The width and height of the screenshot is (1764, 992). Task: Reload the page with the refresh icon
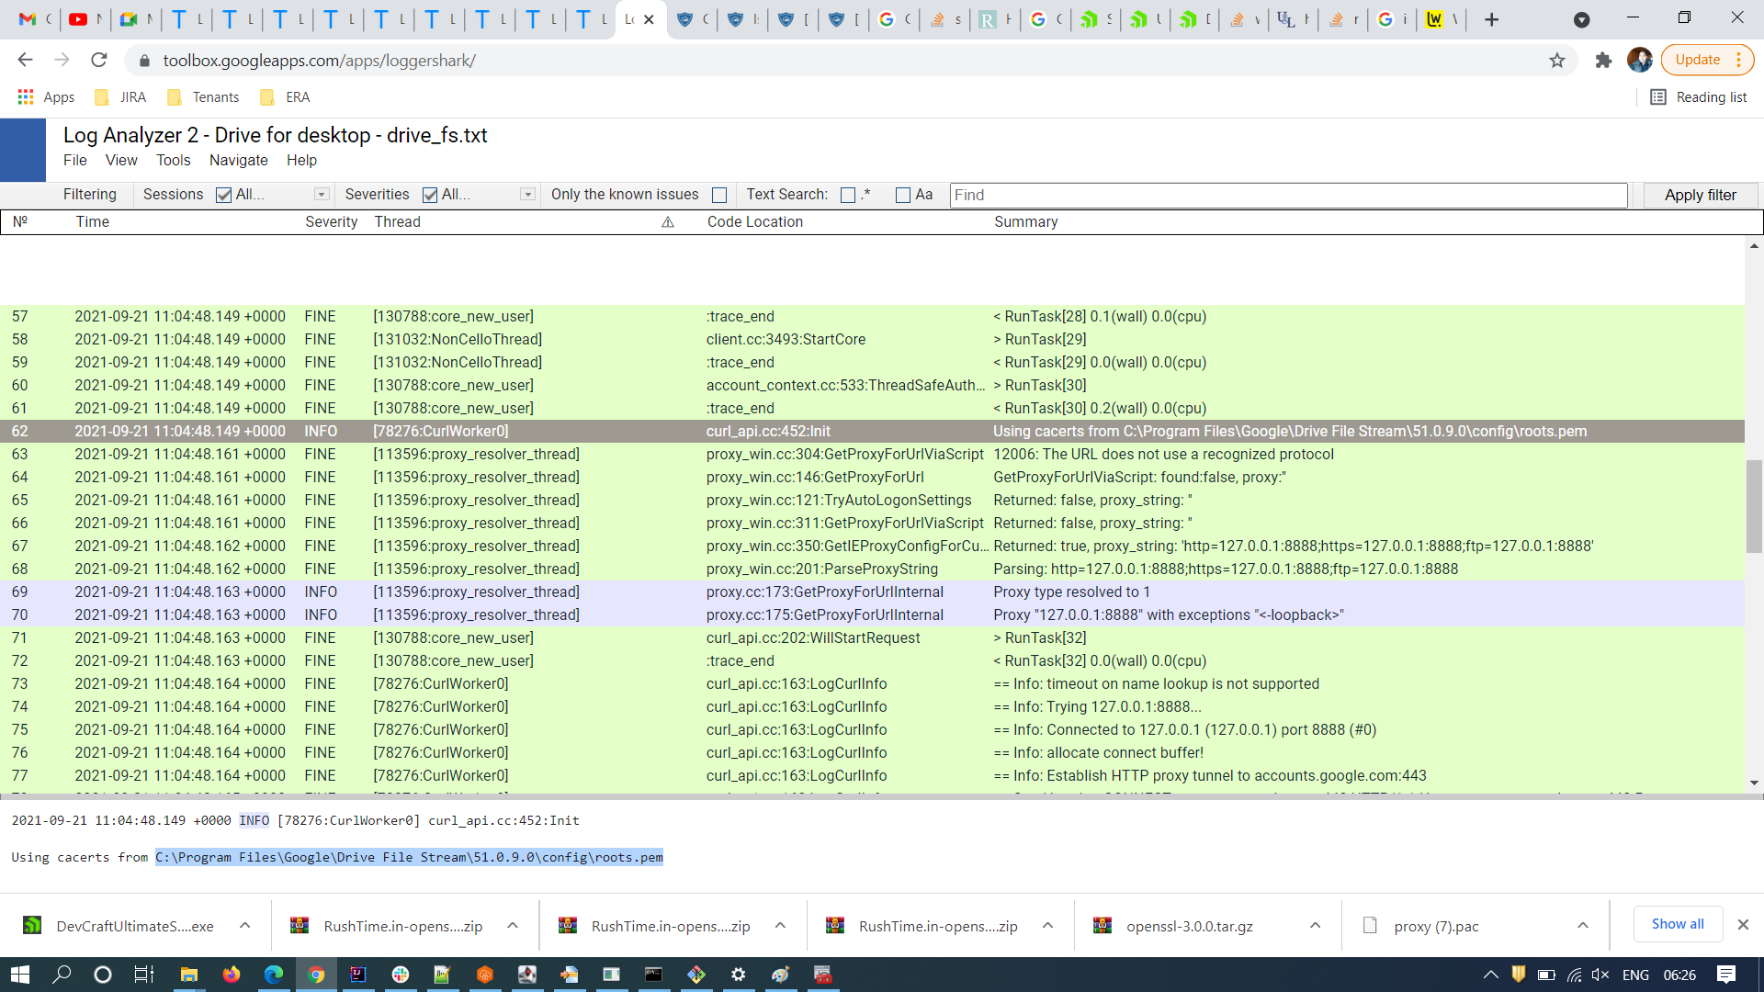coord(99,61)
